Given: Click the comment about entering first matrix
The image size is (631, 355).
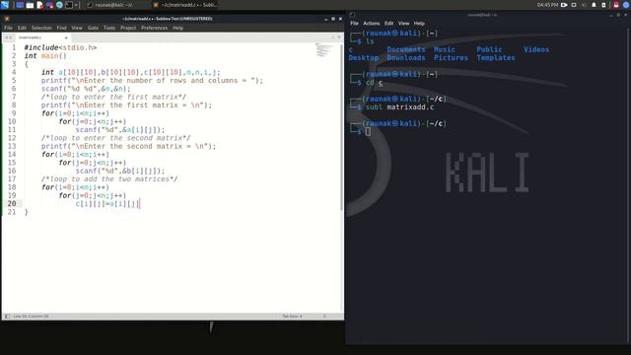Looking at the screenshot, I should pos(113,97).
